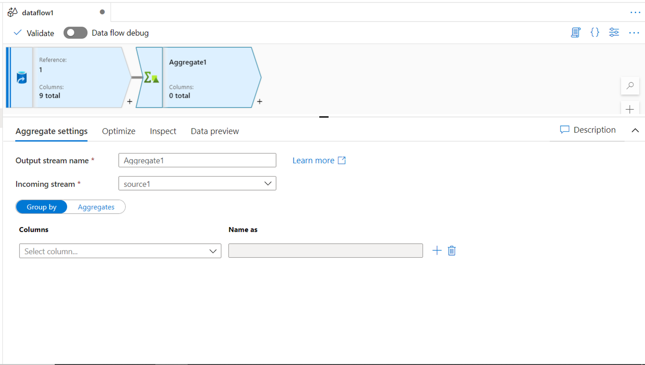The width and height of the screenshot is (645, 365).
Task: Switch to the Aggregates option
Action: (96, 207)
